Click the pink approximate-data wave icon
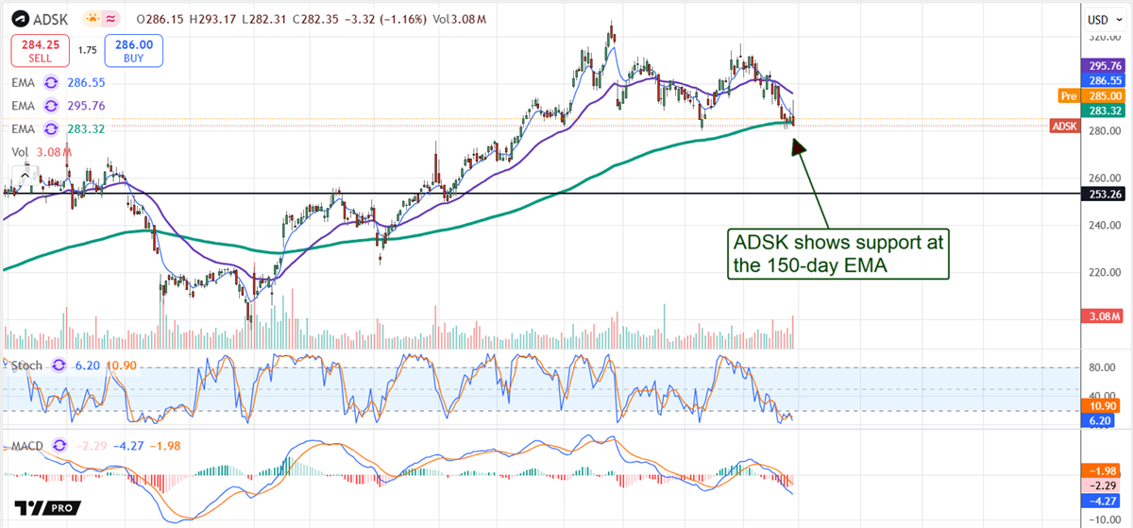 [x=112, y=19]
